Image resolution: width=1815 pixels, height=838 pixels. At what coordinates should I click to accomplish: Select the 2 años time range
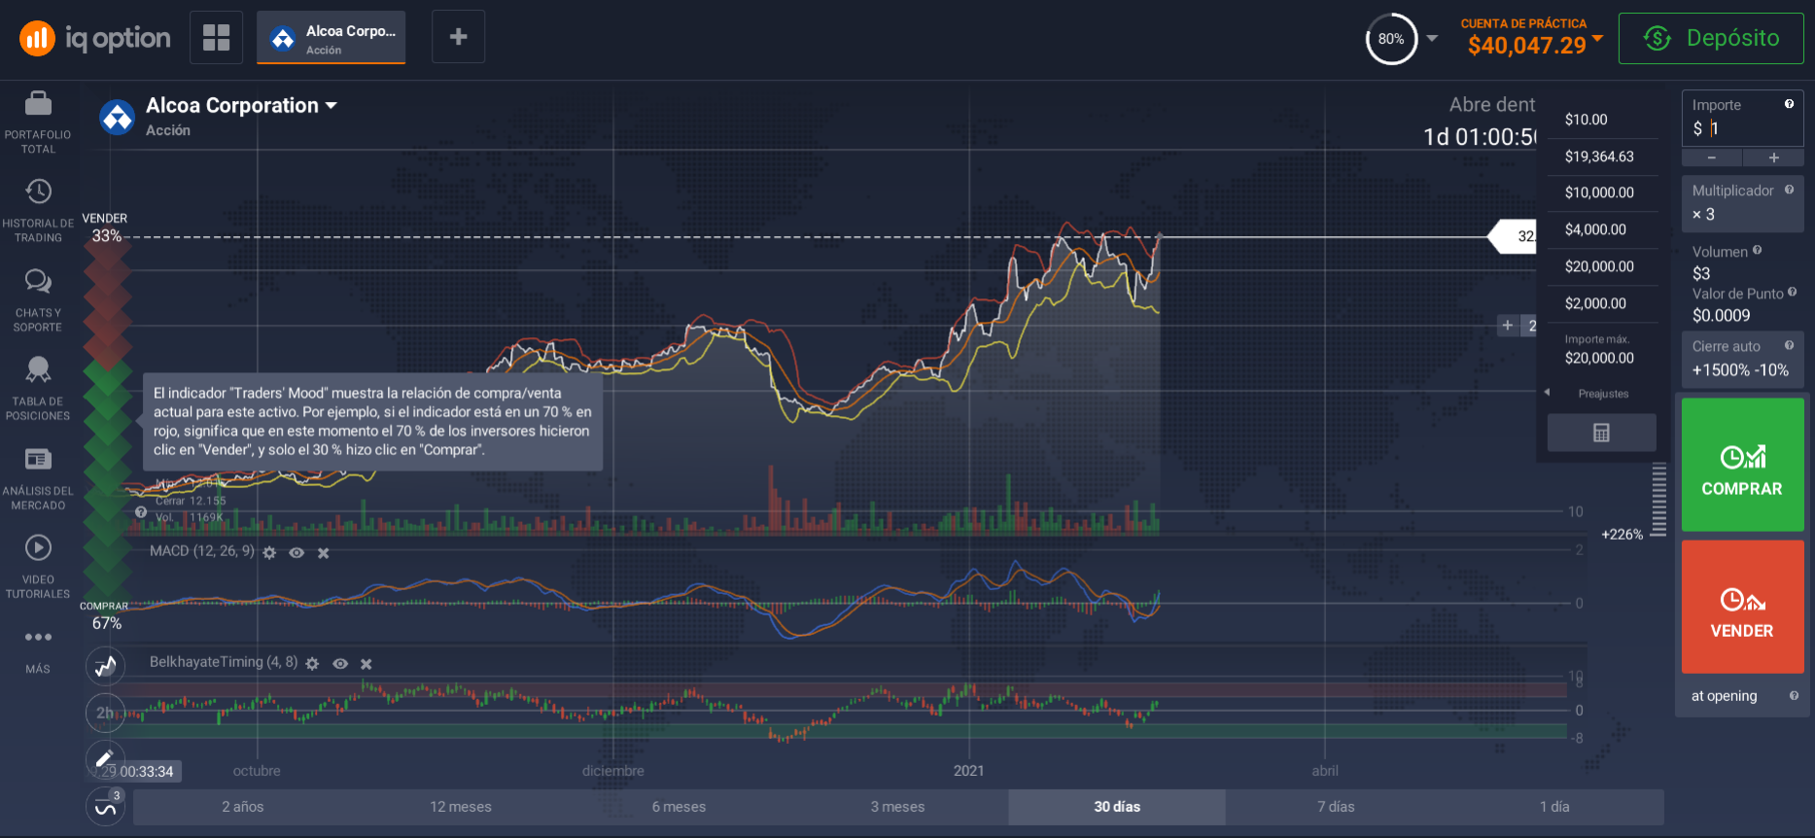[x=242, y=807]
